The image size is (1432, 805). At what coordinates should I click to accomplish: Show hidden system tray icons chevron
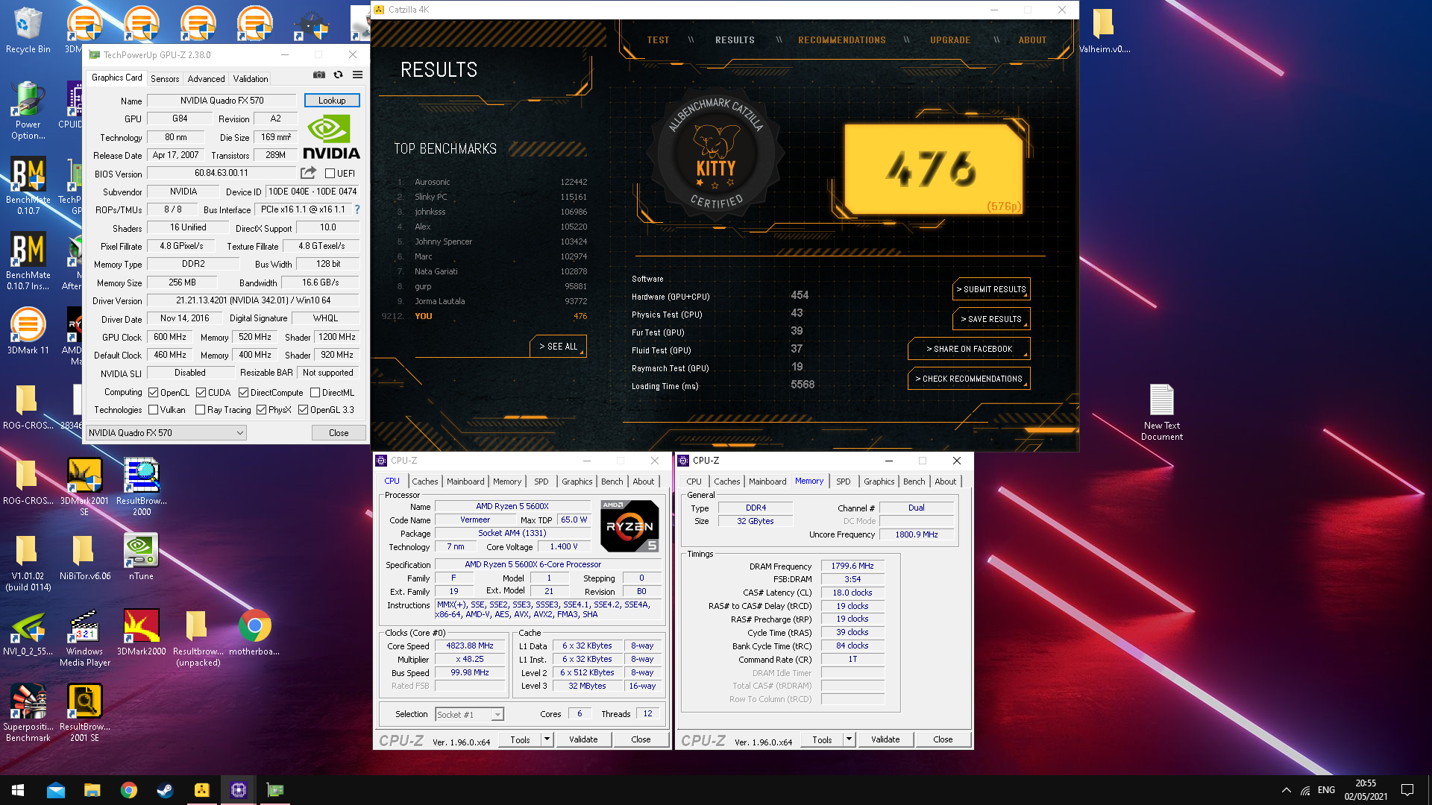click(x=1286, y=790)
